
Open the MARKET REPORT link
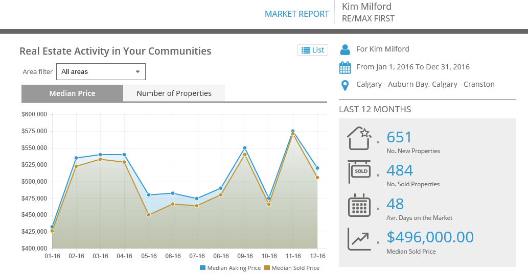296,14
